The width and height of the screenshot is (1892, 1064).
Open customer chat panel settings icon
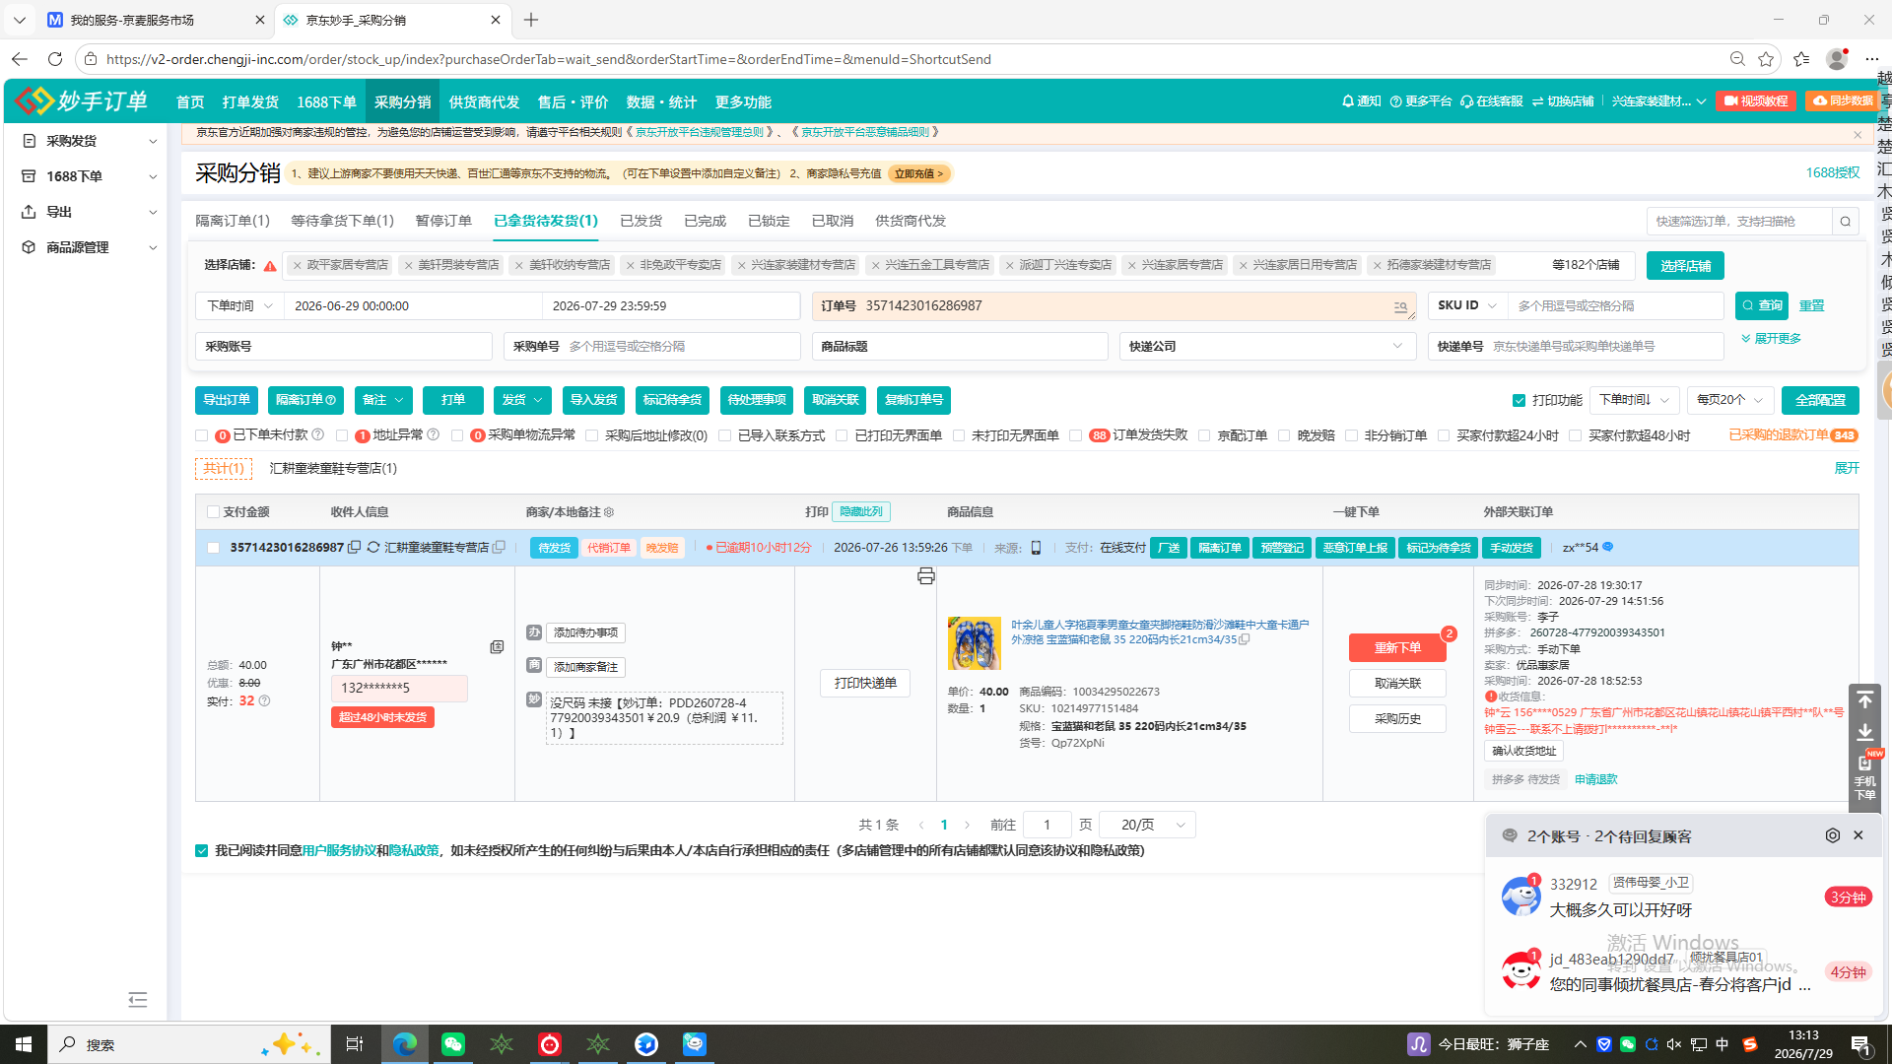[1832, 835]
